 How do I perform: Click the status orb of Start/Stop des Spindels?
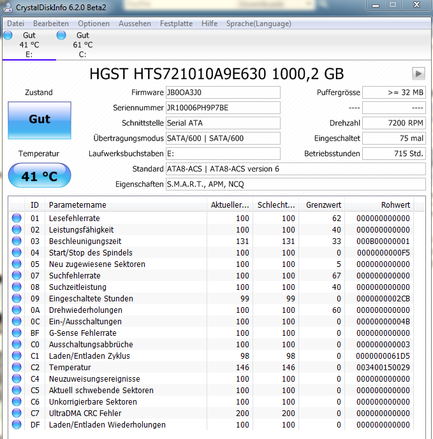(17, 252)
